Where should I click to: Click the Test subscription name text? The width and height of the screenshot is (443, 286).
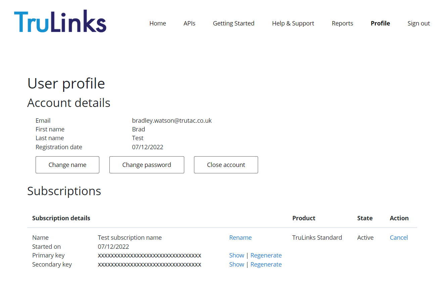point(130,237)
